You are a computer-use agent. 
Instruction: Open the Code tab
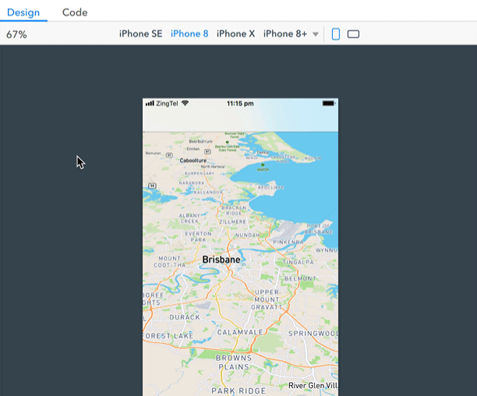click(75, 12)
